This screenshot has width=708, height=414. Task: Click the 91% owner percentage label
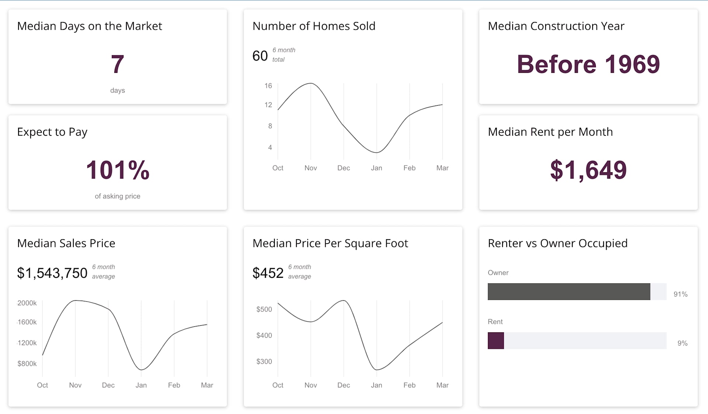[680, 294]
